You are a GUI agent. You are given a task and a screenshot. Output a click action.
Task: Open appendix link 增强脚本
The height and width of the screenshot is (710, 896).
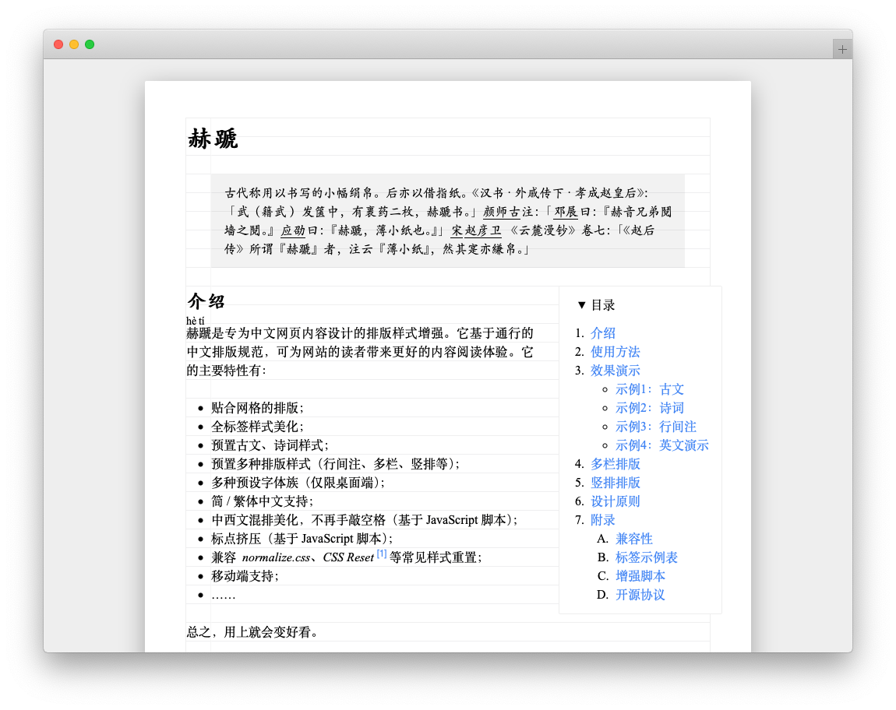[640, 576]
